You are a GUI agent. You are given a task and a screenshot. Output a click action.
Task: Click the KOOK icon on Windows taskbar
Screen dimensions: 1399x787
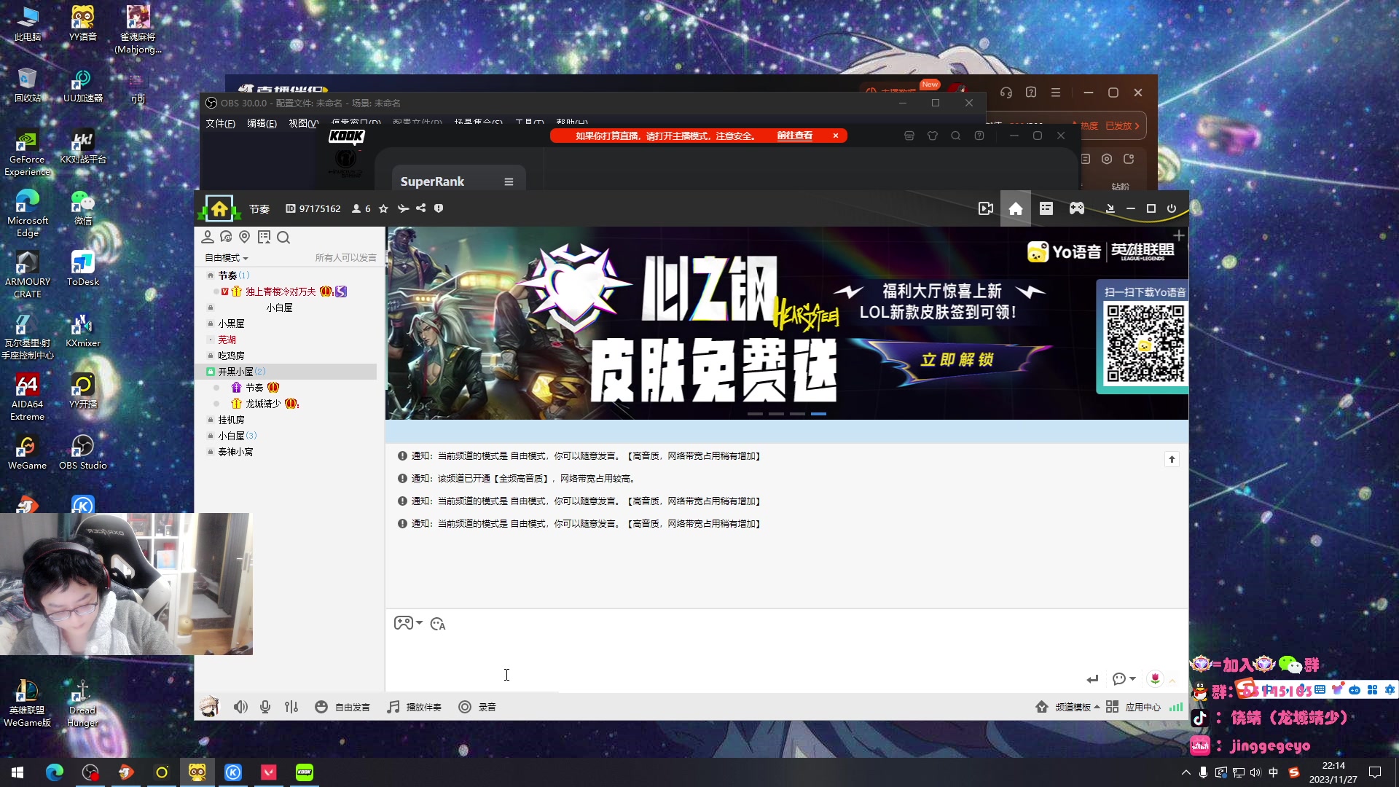[x=304, y=772]
